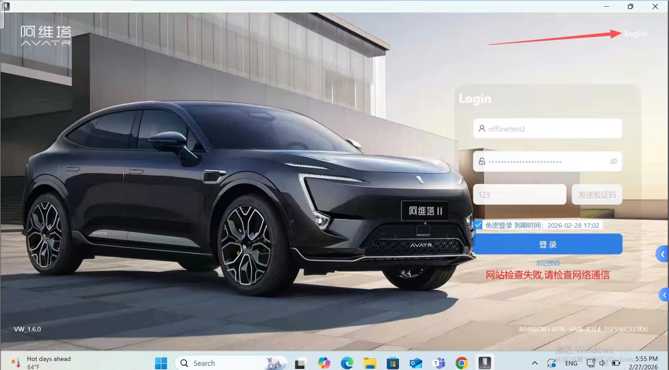The width and height of the screenshot is (669, 370).
Task: Click the password input field
Action: click(x=544, y=161)
